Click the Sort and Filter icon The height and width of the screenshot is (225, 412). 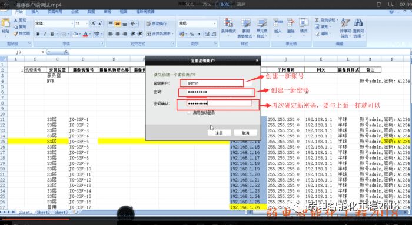[345, 23]
